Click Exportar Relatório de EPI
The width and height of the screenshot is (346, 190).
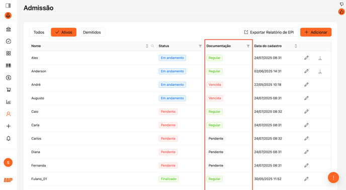click(269, 32)
